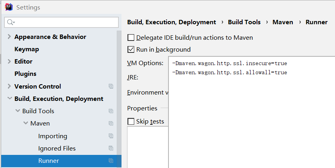Select Ignored Files under Maven

57,148
